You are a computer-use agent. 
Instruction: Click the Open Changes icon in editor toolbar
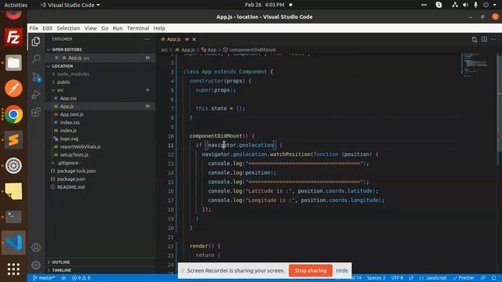pyautogui.click(x=474, y=39)
